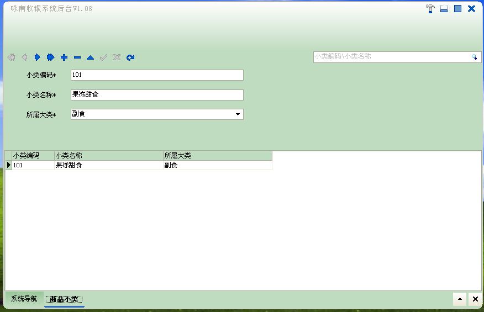Save changes with checkmark icon
This screenshot has height=312, width=484.
click(x=103, y=57)
